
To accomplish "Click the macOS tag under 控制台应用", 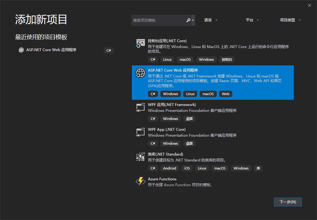I will [x=185, y=59].
